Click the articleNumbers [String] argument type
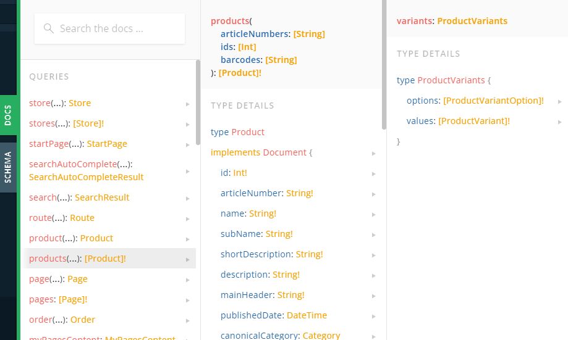568x340 pixels. click(309, 34)
